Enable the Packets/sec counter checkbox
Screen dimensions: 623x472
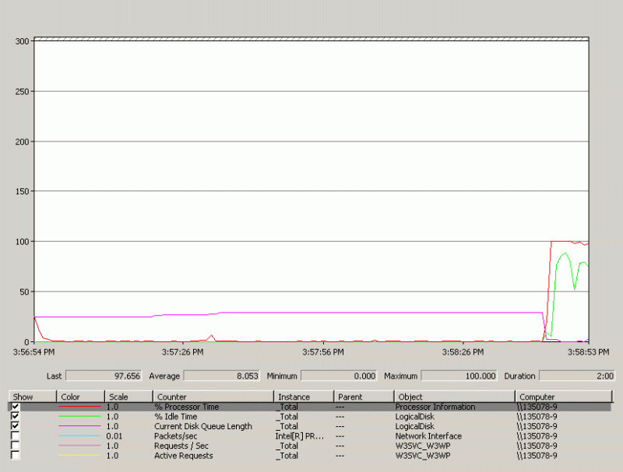(x=17, y=436)
